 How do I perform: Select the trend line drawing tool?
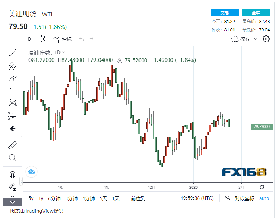(x=13, y=53)
